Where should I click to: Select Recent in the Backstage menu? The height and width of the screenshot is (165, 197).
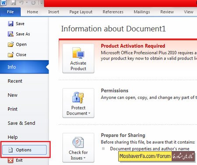click(x=15, y=81)
